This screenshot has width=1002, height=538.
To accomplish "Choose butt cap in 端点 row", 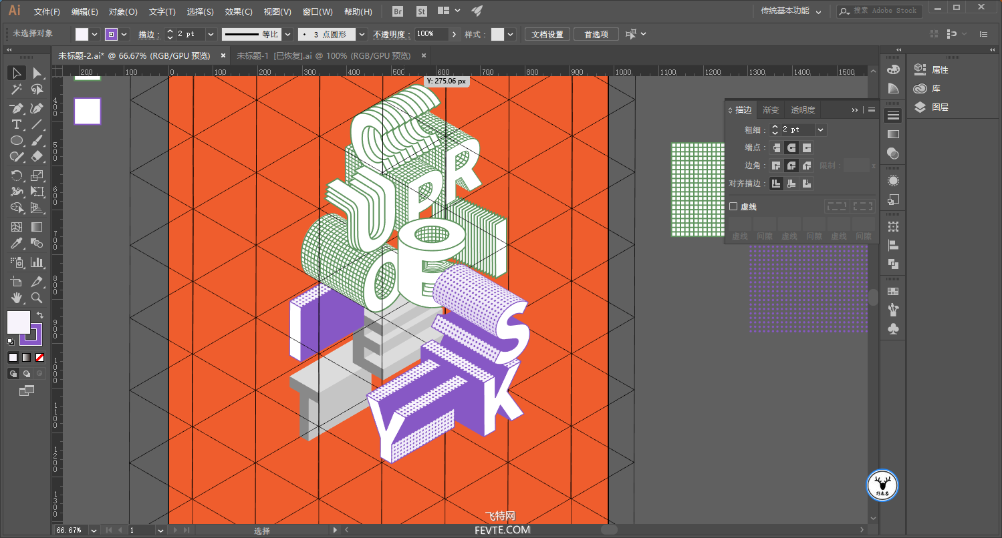I will 777,148.
